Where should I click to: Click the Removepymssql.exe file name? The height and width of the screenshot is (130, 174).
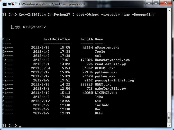[112, 60]
